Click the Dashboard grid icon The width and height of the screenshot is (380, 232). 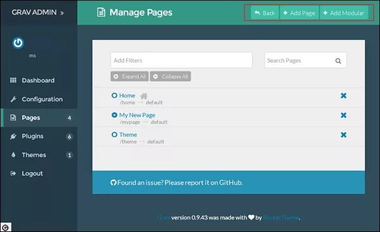click(x=13, y=80)
